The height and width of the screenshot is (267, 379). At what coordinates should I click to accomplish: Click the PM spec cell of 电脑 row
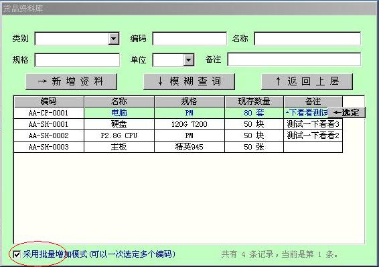[x=189, y=113]
